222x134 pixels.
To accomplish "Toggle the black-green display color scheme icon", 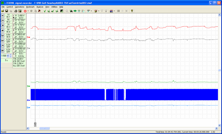I will pos(62,11).
